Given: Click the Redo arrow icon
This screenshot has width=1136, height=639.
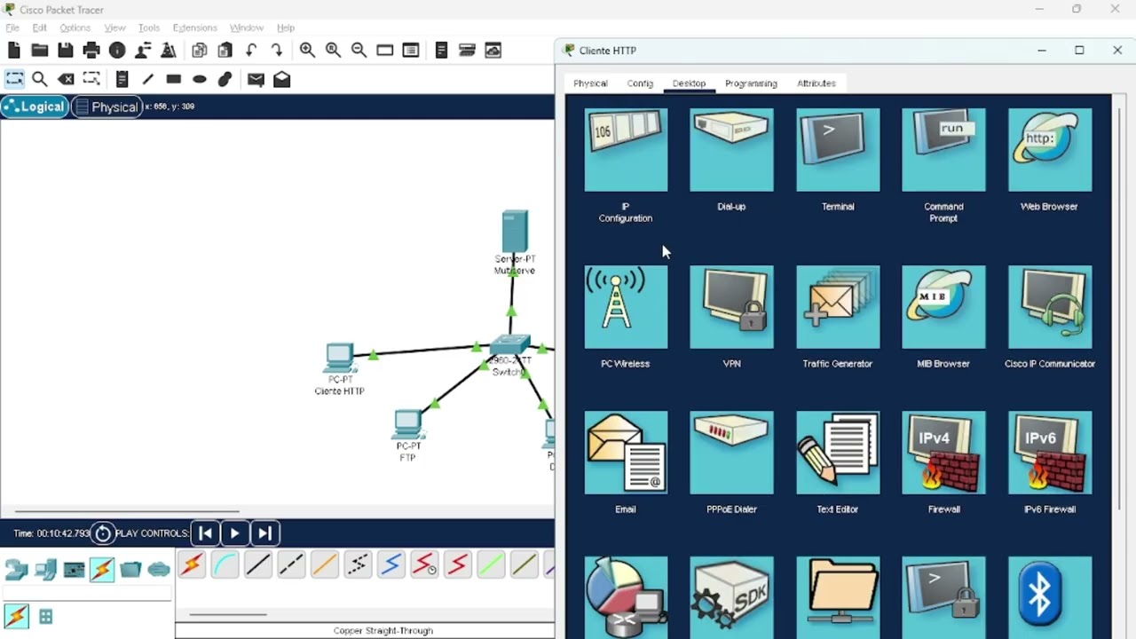Looking at the screenshot, I should [x=277, y=51].
